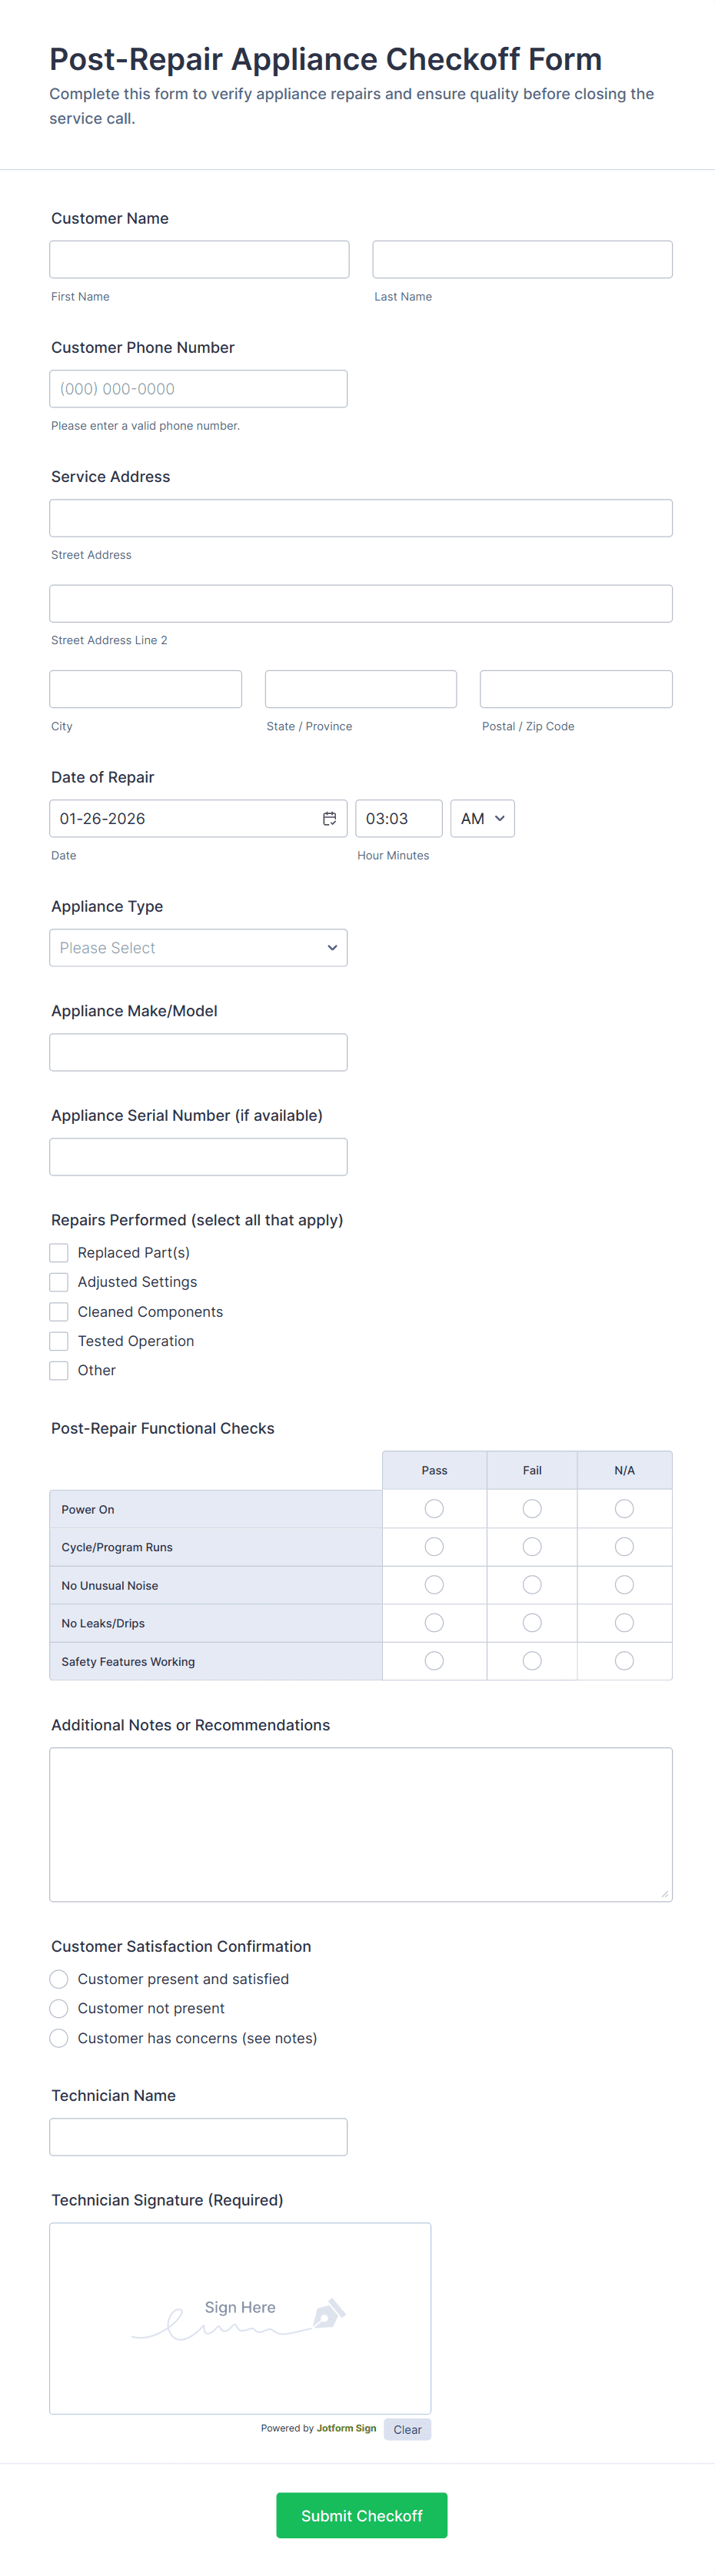Open the calendar picker icon in Date field

(x=329, y=818)
